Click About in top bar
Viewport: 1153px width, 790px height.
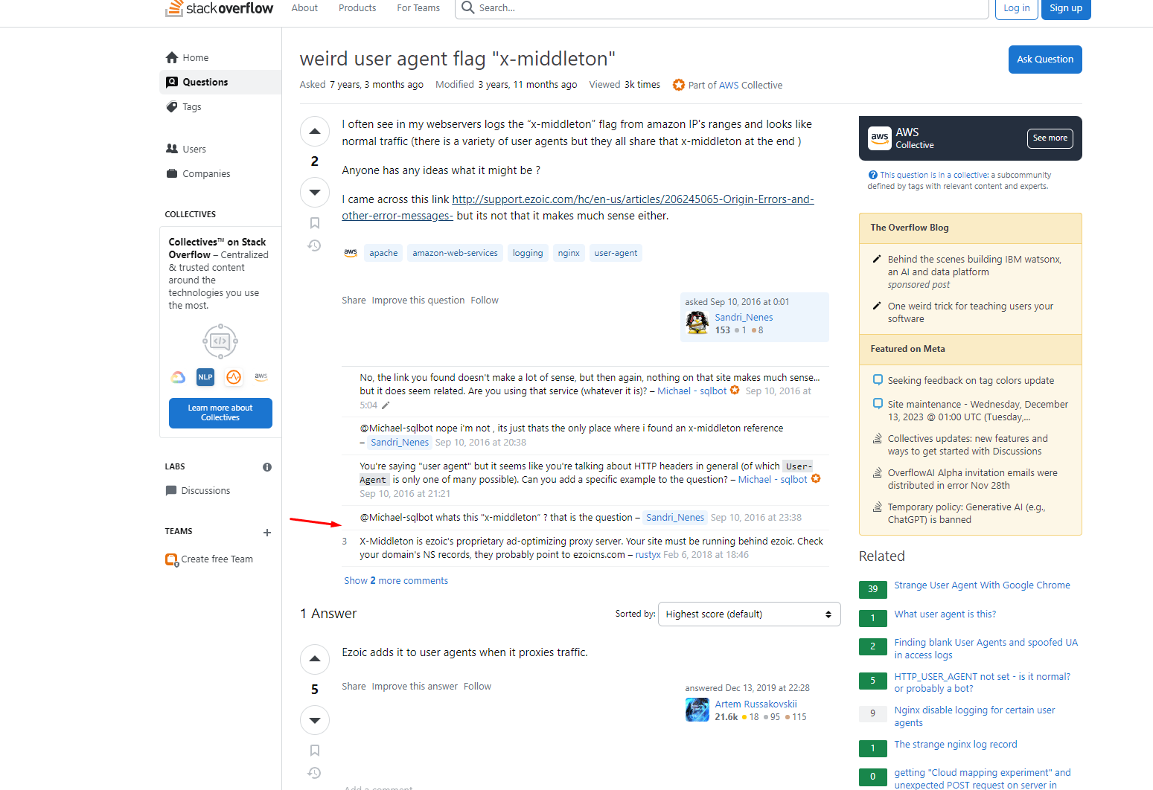[304, 8]
